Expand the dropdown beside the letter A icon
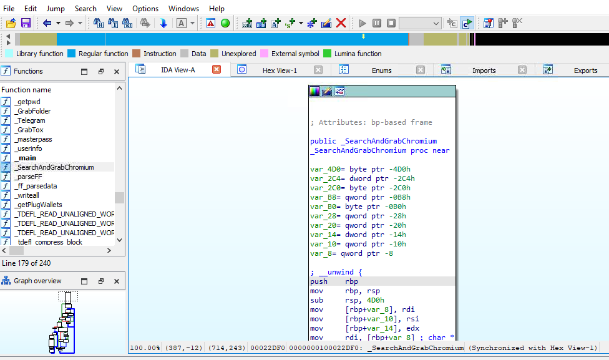Screen dimensions: 609x360 click(x=192, y=23)
